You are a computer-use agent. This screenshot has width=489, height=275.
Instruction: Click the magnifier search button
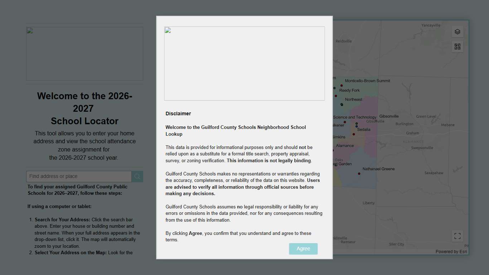coord(137,177)
